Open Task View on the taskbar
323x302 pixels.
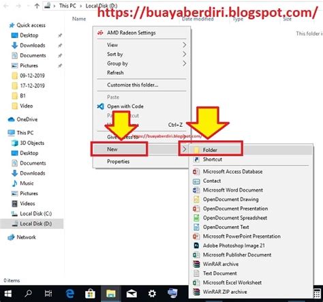coord(48,294)
